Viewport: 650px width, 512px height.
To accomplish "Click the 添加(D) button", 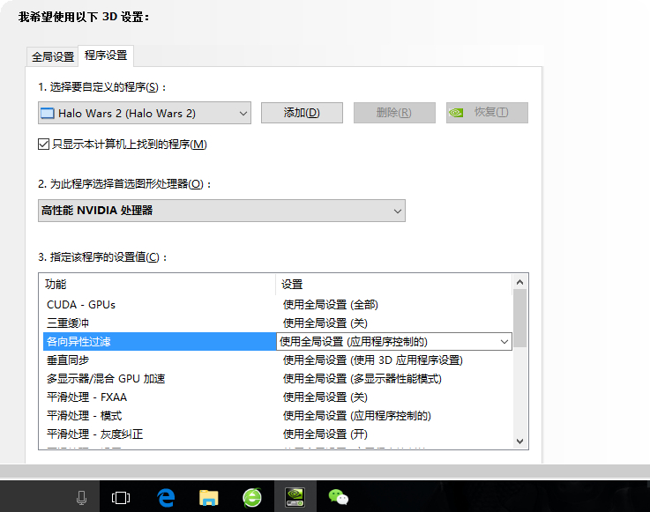I will coord(302,113).
